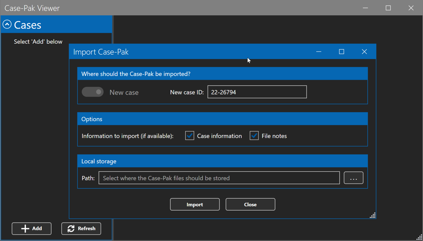Screen dimensions: 423x241
Task: Collapse the Cases panel chevron icon
Action: tap(7, 25)
